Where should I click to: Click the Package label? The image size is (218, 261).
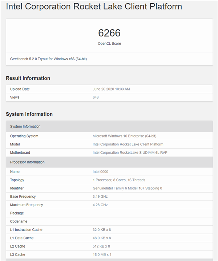(x=17, y=213)
